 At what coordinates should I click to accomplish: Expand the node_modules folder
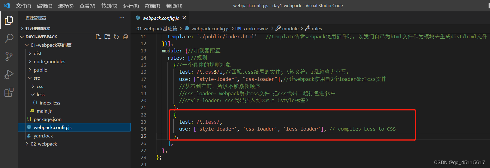(74, 61)
